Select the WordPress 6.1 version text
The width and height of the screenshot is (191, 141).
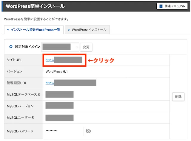click(57, 71)
